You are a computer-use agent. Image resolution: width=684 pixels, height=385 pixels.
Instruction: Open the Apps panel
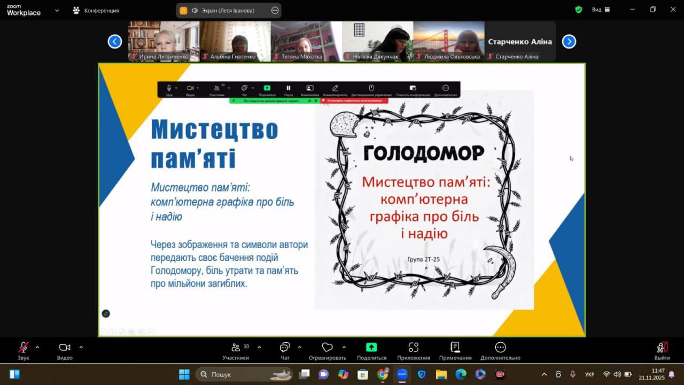pos(413,350)
